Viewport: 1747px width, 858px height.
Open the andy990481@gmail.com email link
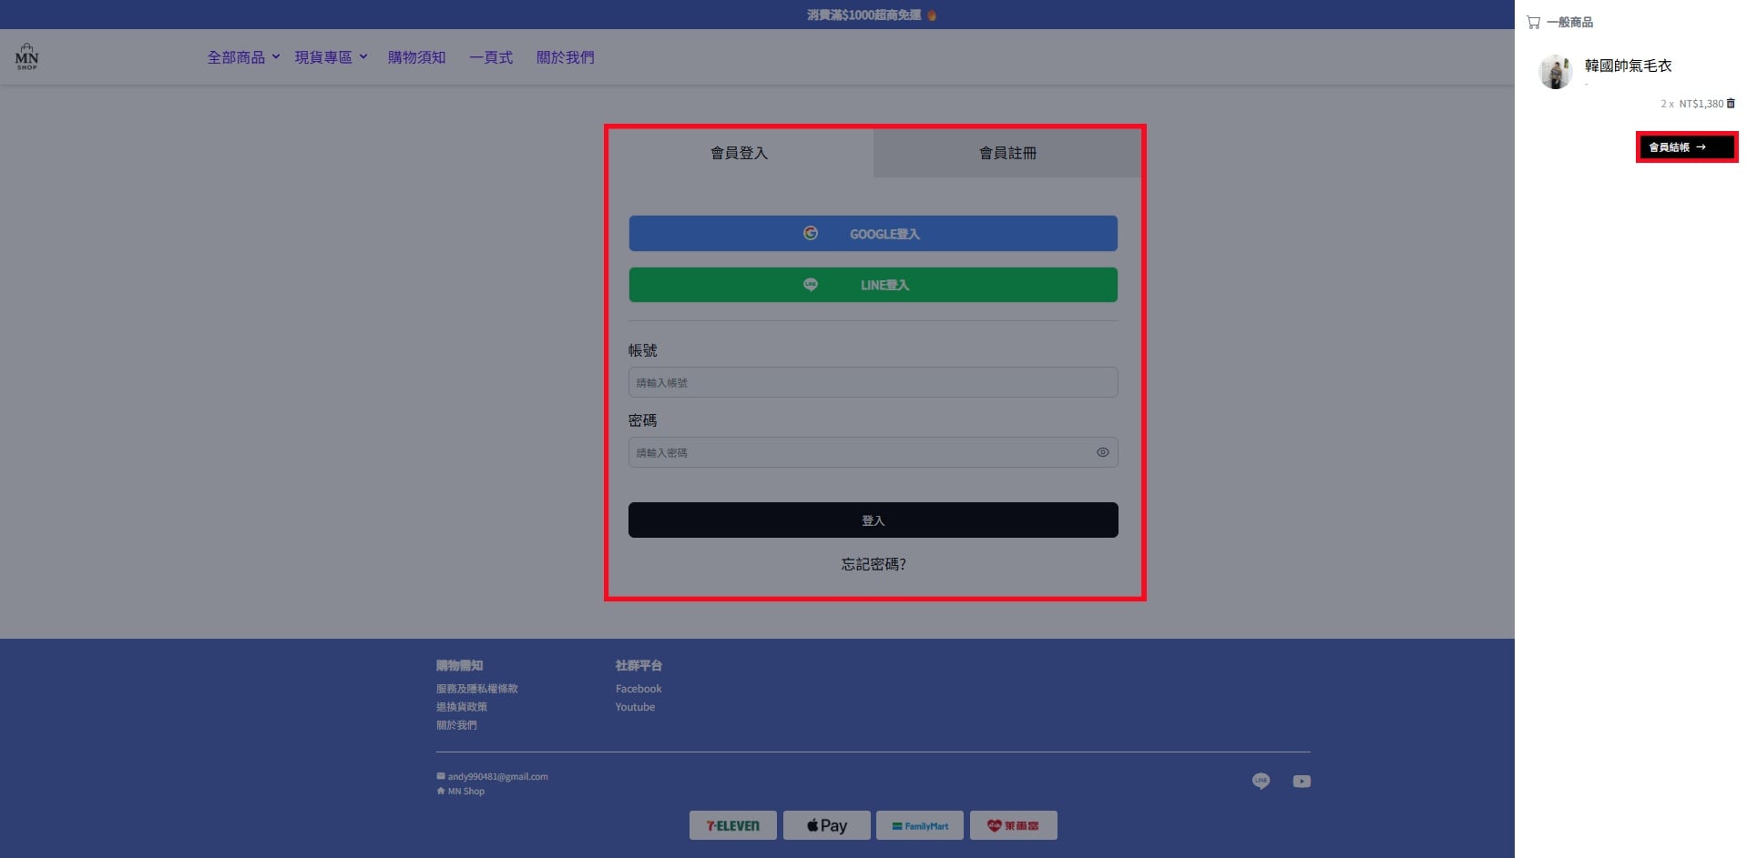tap(497, 776)
